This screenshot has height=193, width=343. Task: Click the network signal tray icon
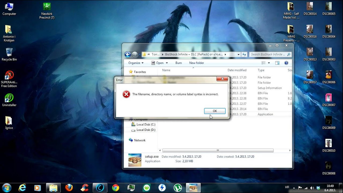tap(306, 188)
